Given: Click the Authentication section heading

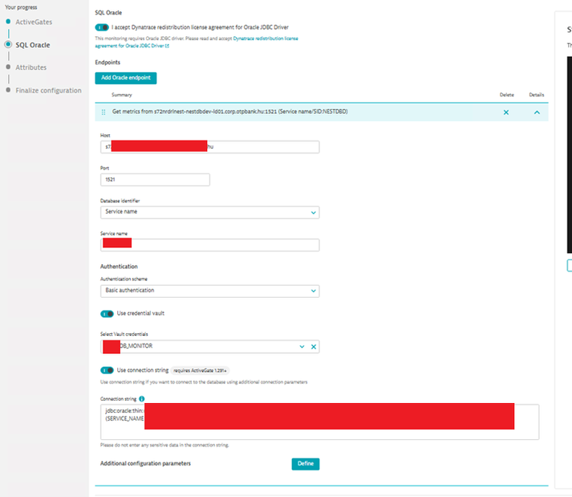Looking at the screenshot, I should tap(119, 267).
